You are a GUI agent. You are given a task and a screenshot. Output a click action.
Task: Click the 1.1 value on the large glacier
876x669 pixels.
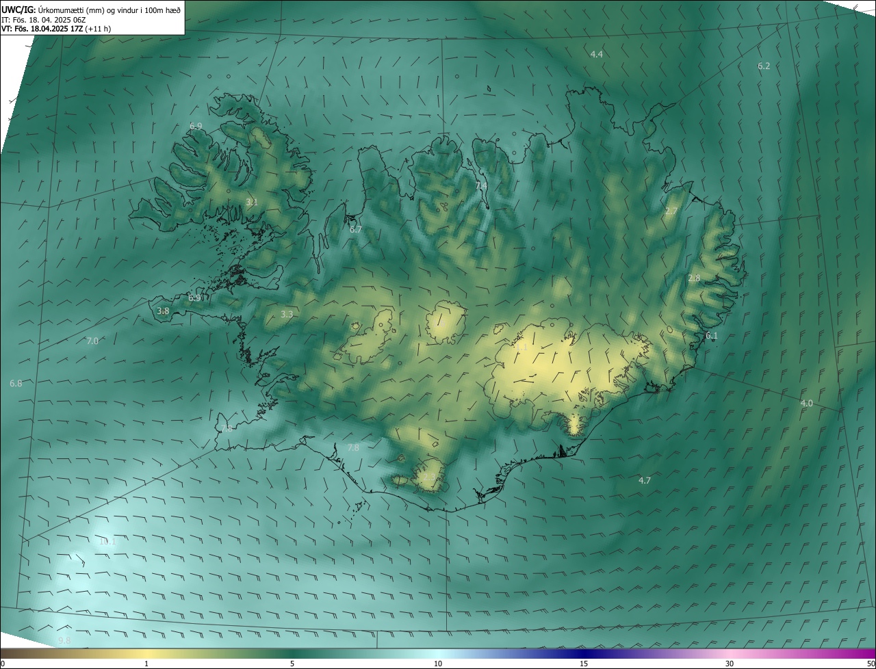[x=521, y=347]
